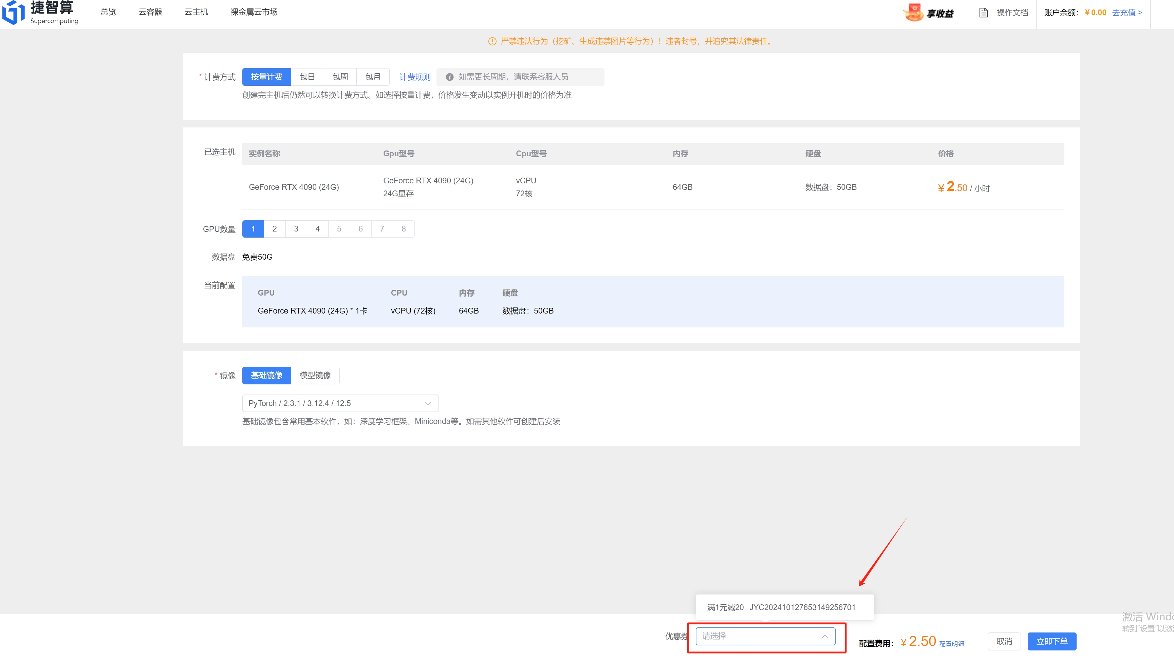Open the 操作文档 document icon
Screen dimensions: 1174x664
[983, 13]
